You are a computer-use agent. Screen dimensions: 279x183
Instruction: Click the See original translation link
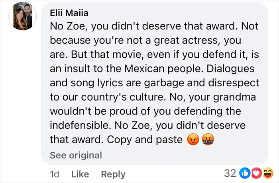tap(76, 155)
